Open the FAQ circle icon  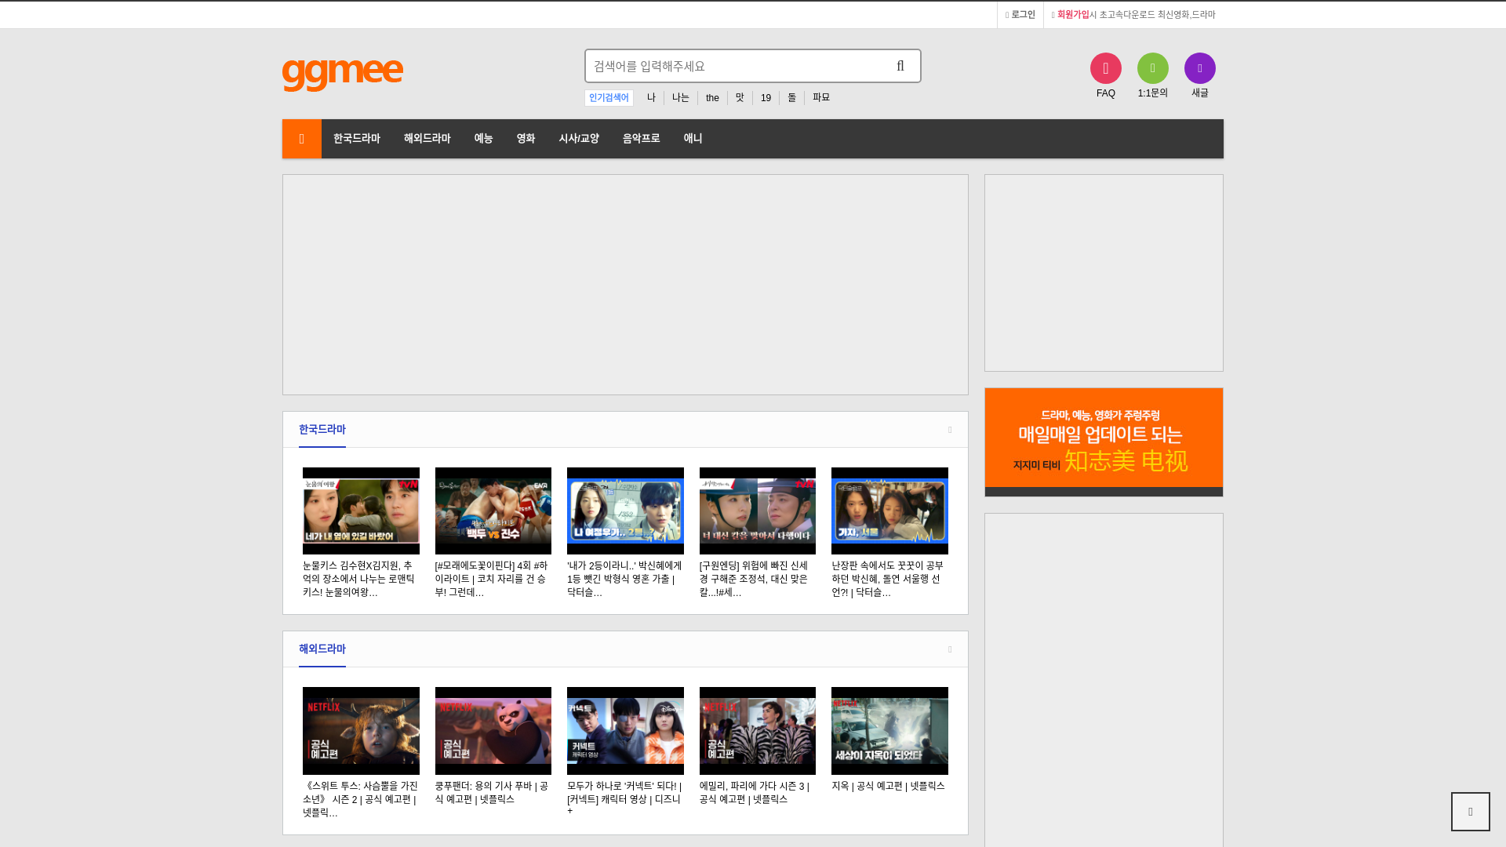coord(1106,68)
